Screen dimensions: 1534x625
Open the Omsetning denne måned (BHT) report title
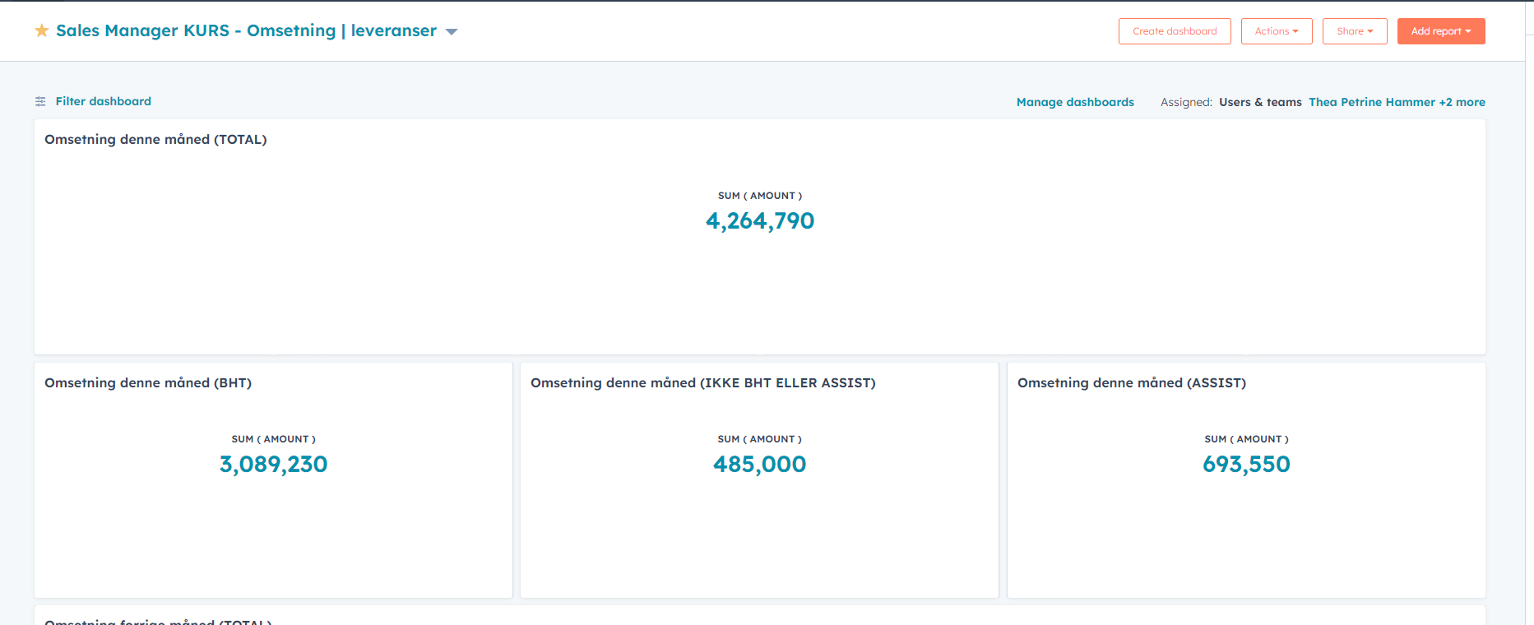(x=148, y=382)
